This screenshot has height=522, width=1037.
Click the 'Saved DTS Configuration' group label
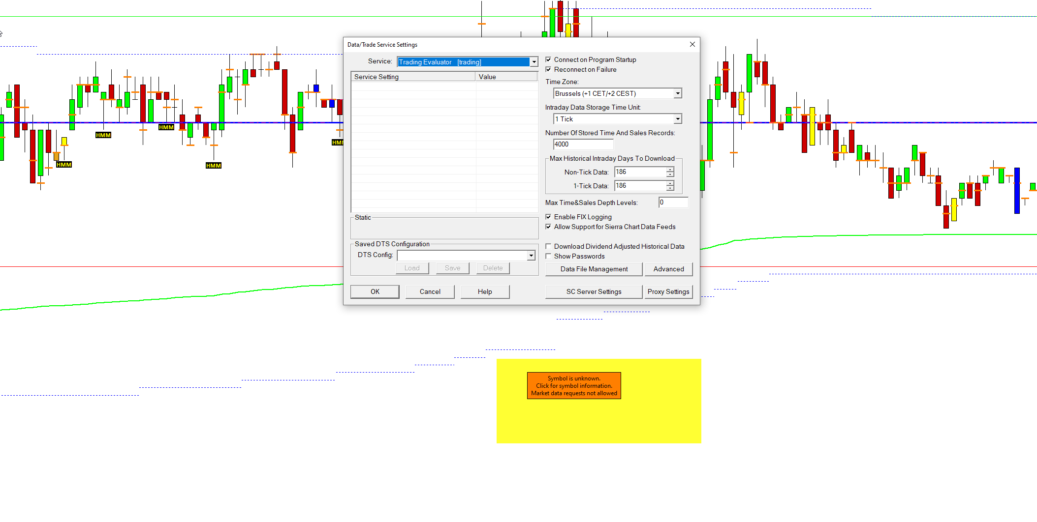click(x=392, y=244)
